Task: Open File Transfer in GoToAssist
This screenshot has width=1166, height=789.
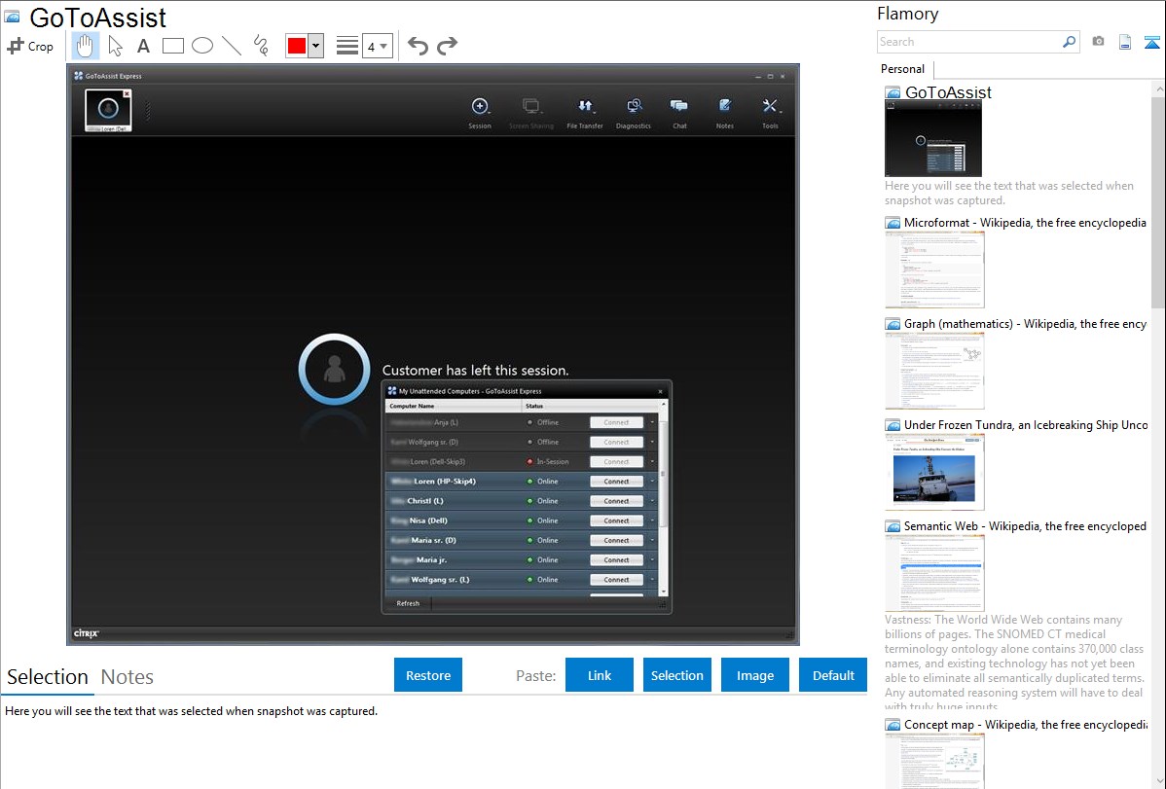Action: click(585, 113)
